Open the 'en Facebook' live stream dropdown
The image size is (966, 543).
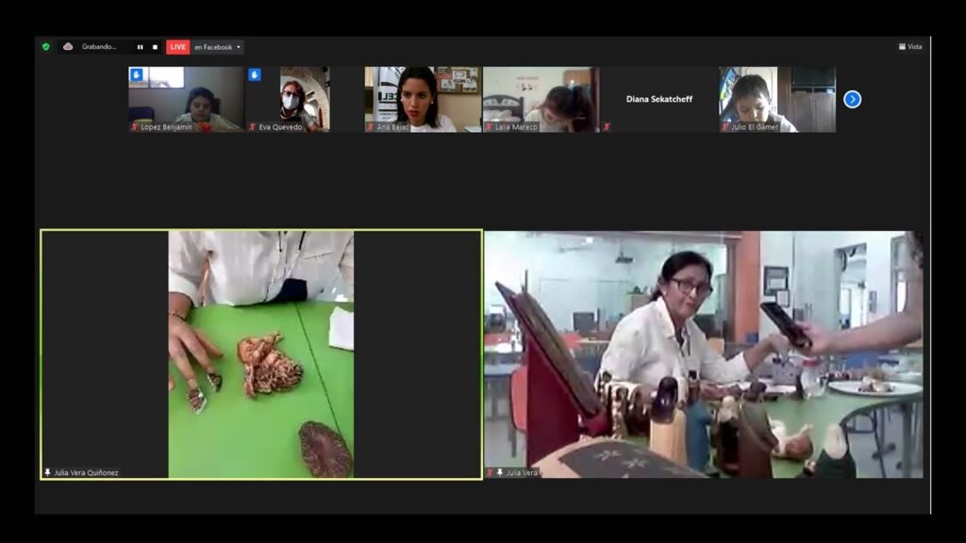(218, 47)
